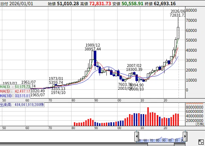205x146 pixels.
Task: Click the mini overview chart inside the range navigator
Action: (161, 139)
